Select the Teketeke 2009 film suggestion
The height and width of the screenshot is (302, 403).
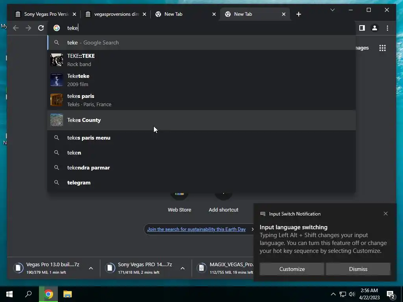click(202, 80)
